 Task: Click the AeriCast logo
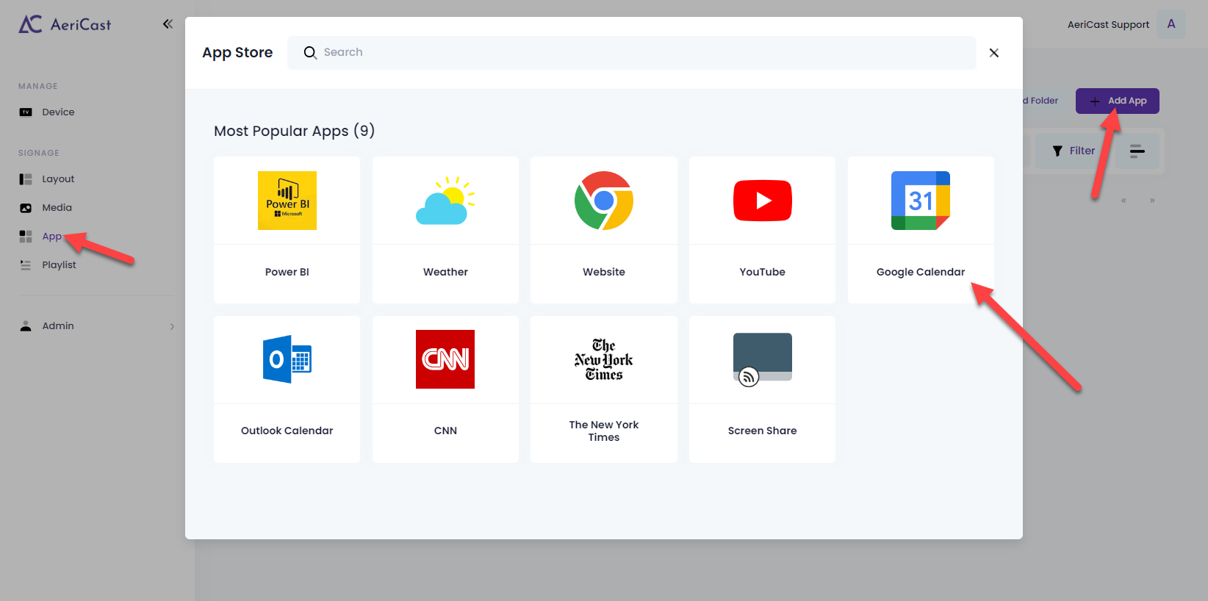tap(65, 24)
